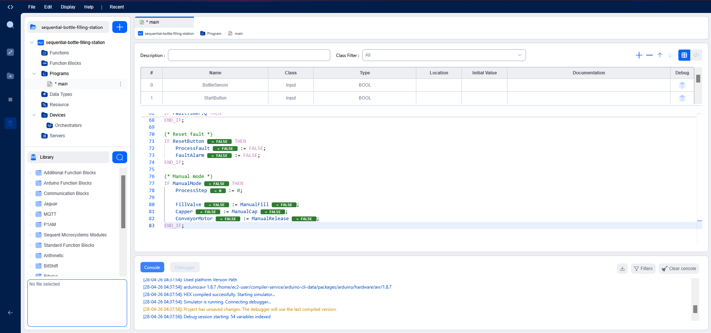Move variable up with the up arrow

660,55
